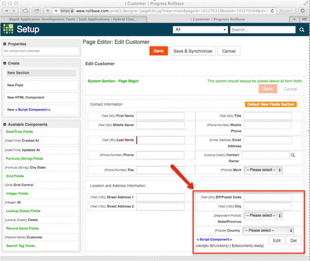Image resolution: width=310 pixels, height=261 pixels.
Task: Open the Country picklist dropdown
Action: point(268,230)
